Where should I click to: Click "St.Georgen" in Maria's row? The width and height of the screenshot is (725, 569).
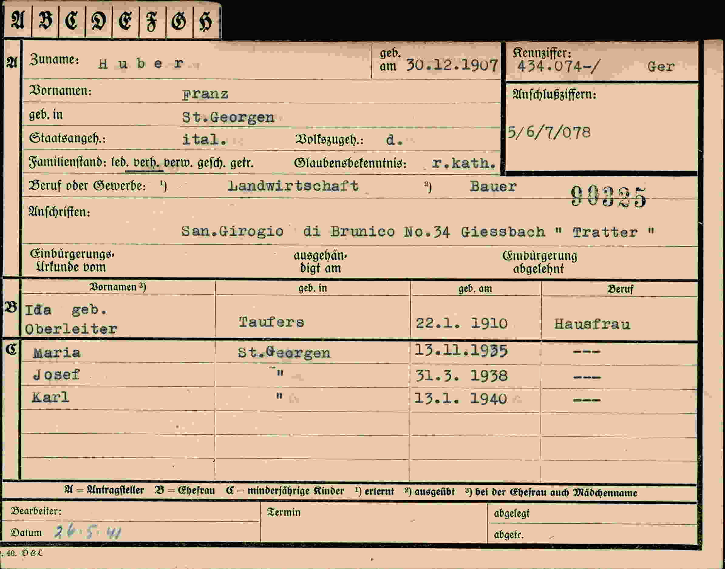point(284,353)
